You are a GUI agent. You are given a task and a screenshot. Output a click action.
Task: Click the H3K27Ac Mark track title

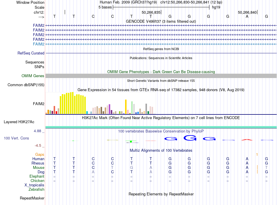[161, 118]
